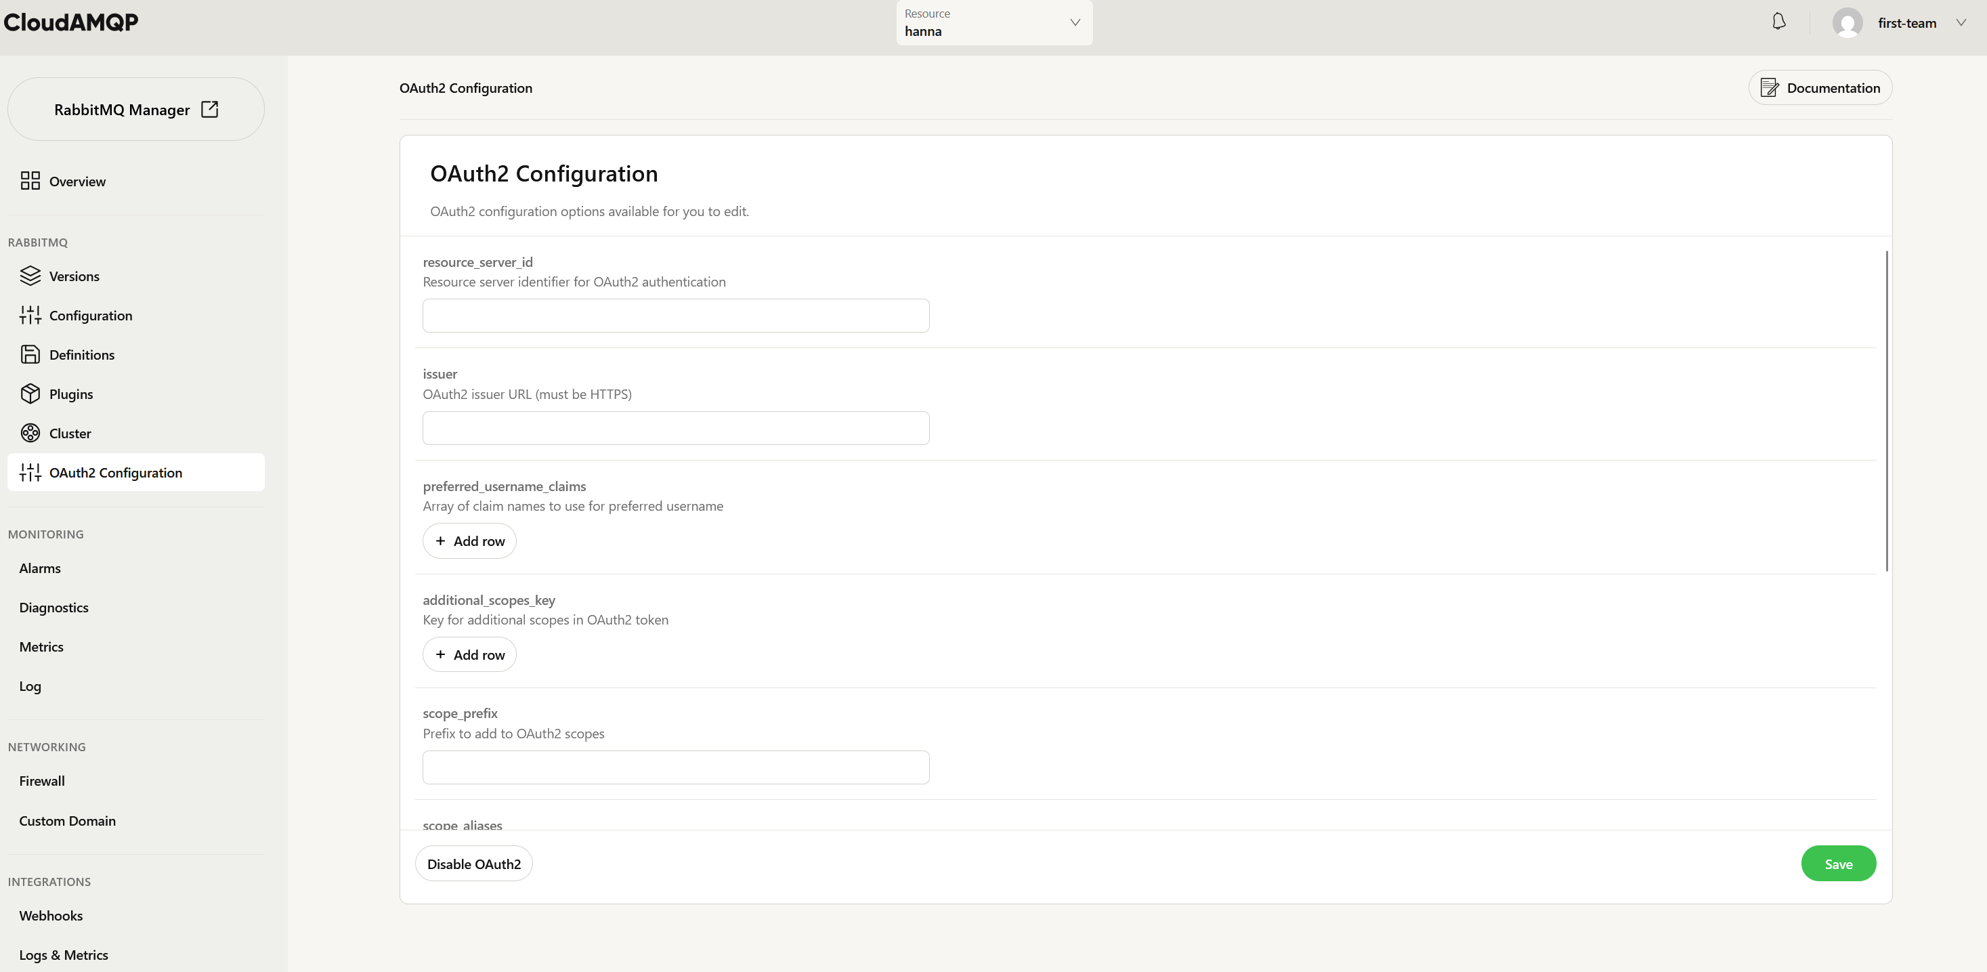This screenshot has width=1987, height=972.
Task: Focus the issuer URL input field
Action: (676, 427)
